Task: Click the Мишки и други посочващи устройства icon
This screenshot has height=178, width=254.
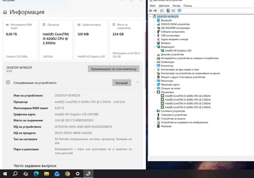Action: click(158, 77)
